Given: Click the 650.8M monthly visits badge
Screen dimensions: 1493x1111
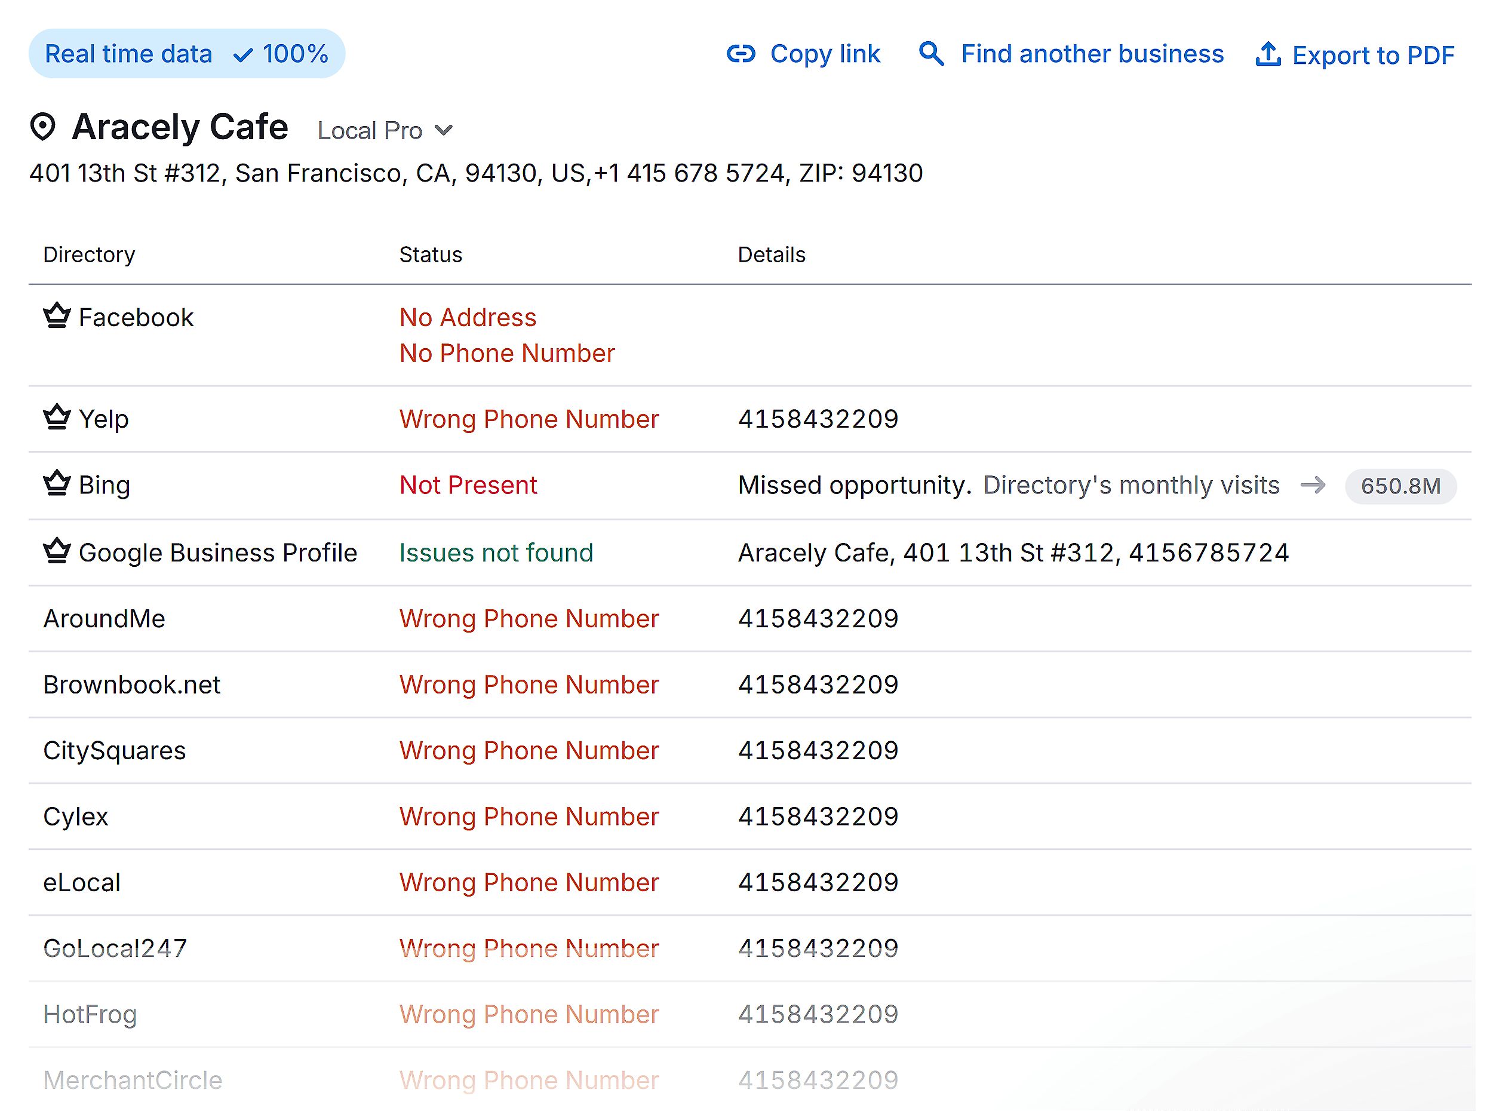Looking at the screenshot, I should click(x=1400, y=486).
